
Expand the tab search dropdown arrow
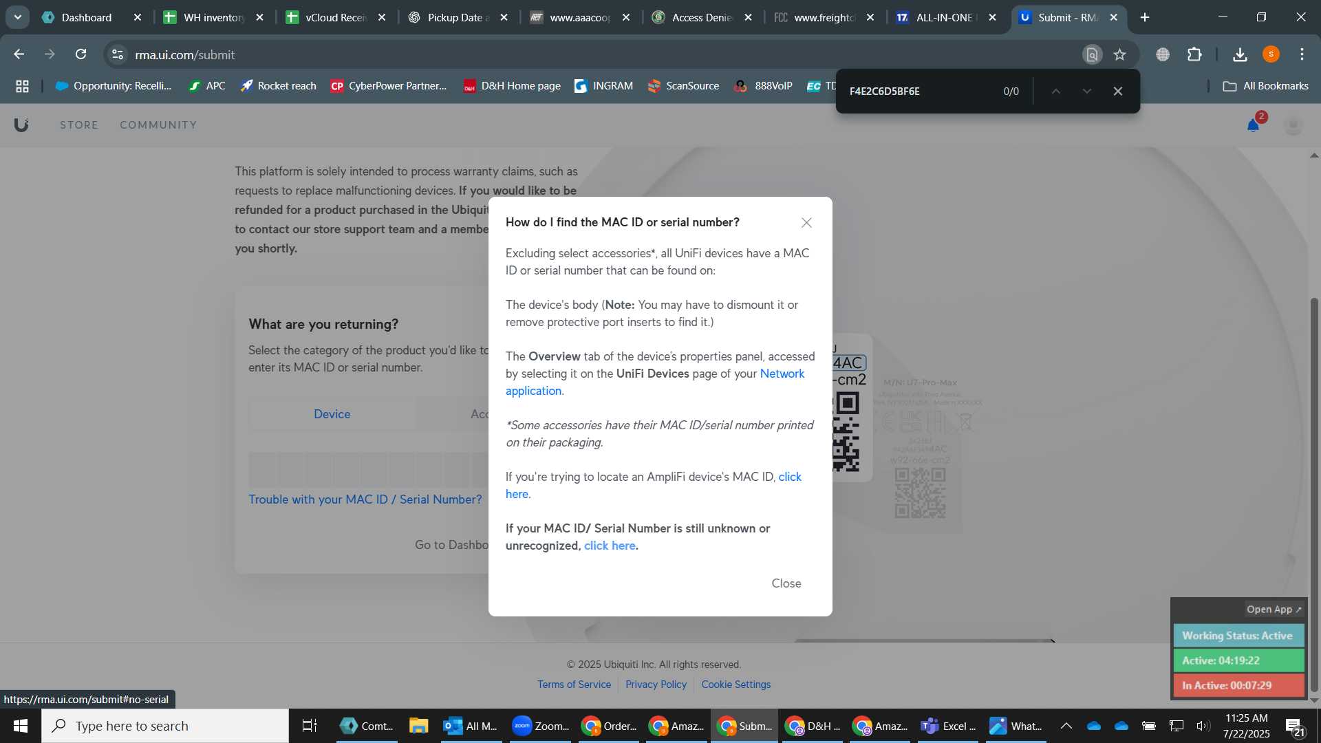click(x=18, y=17)
